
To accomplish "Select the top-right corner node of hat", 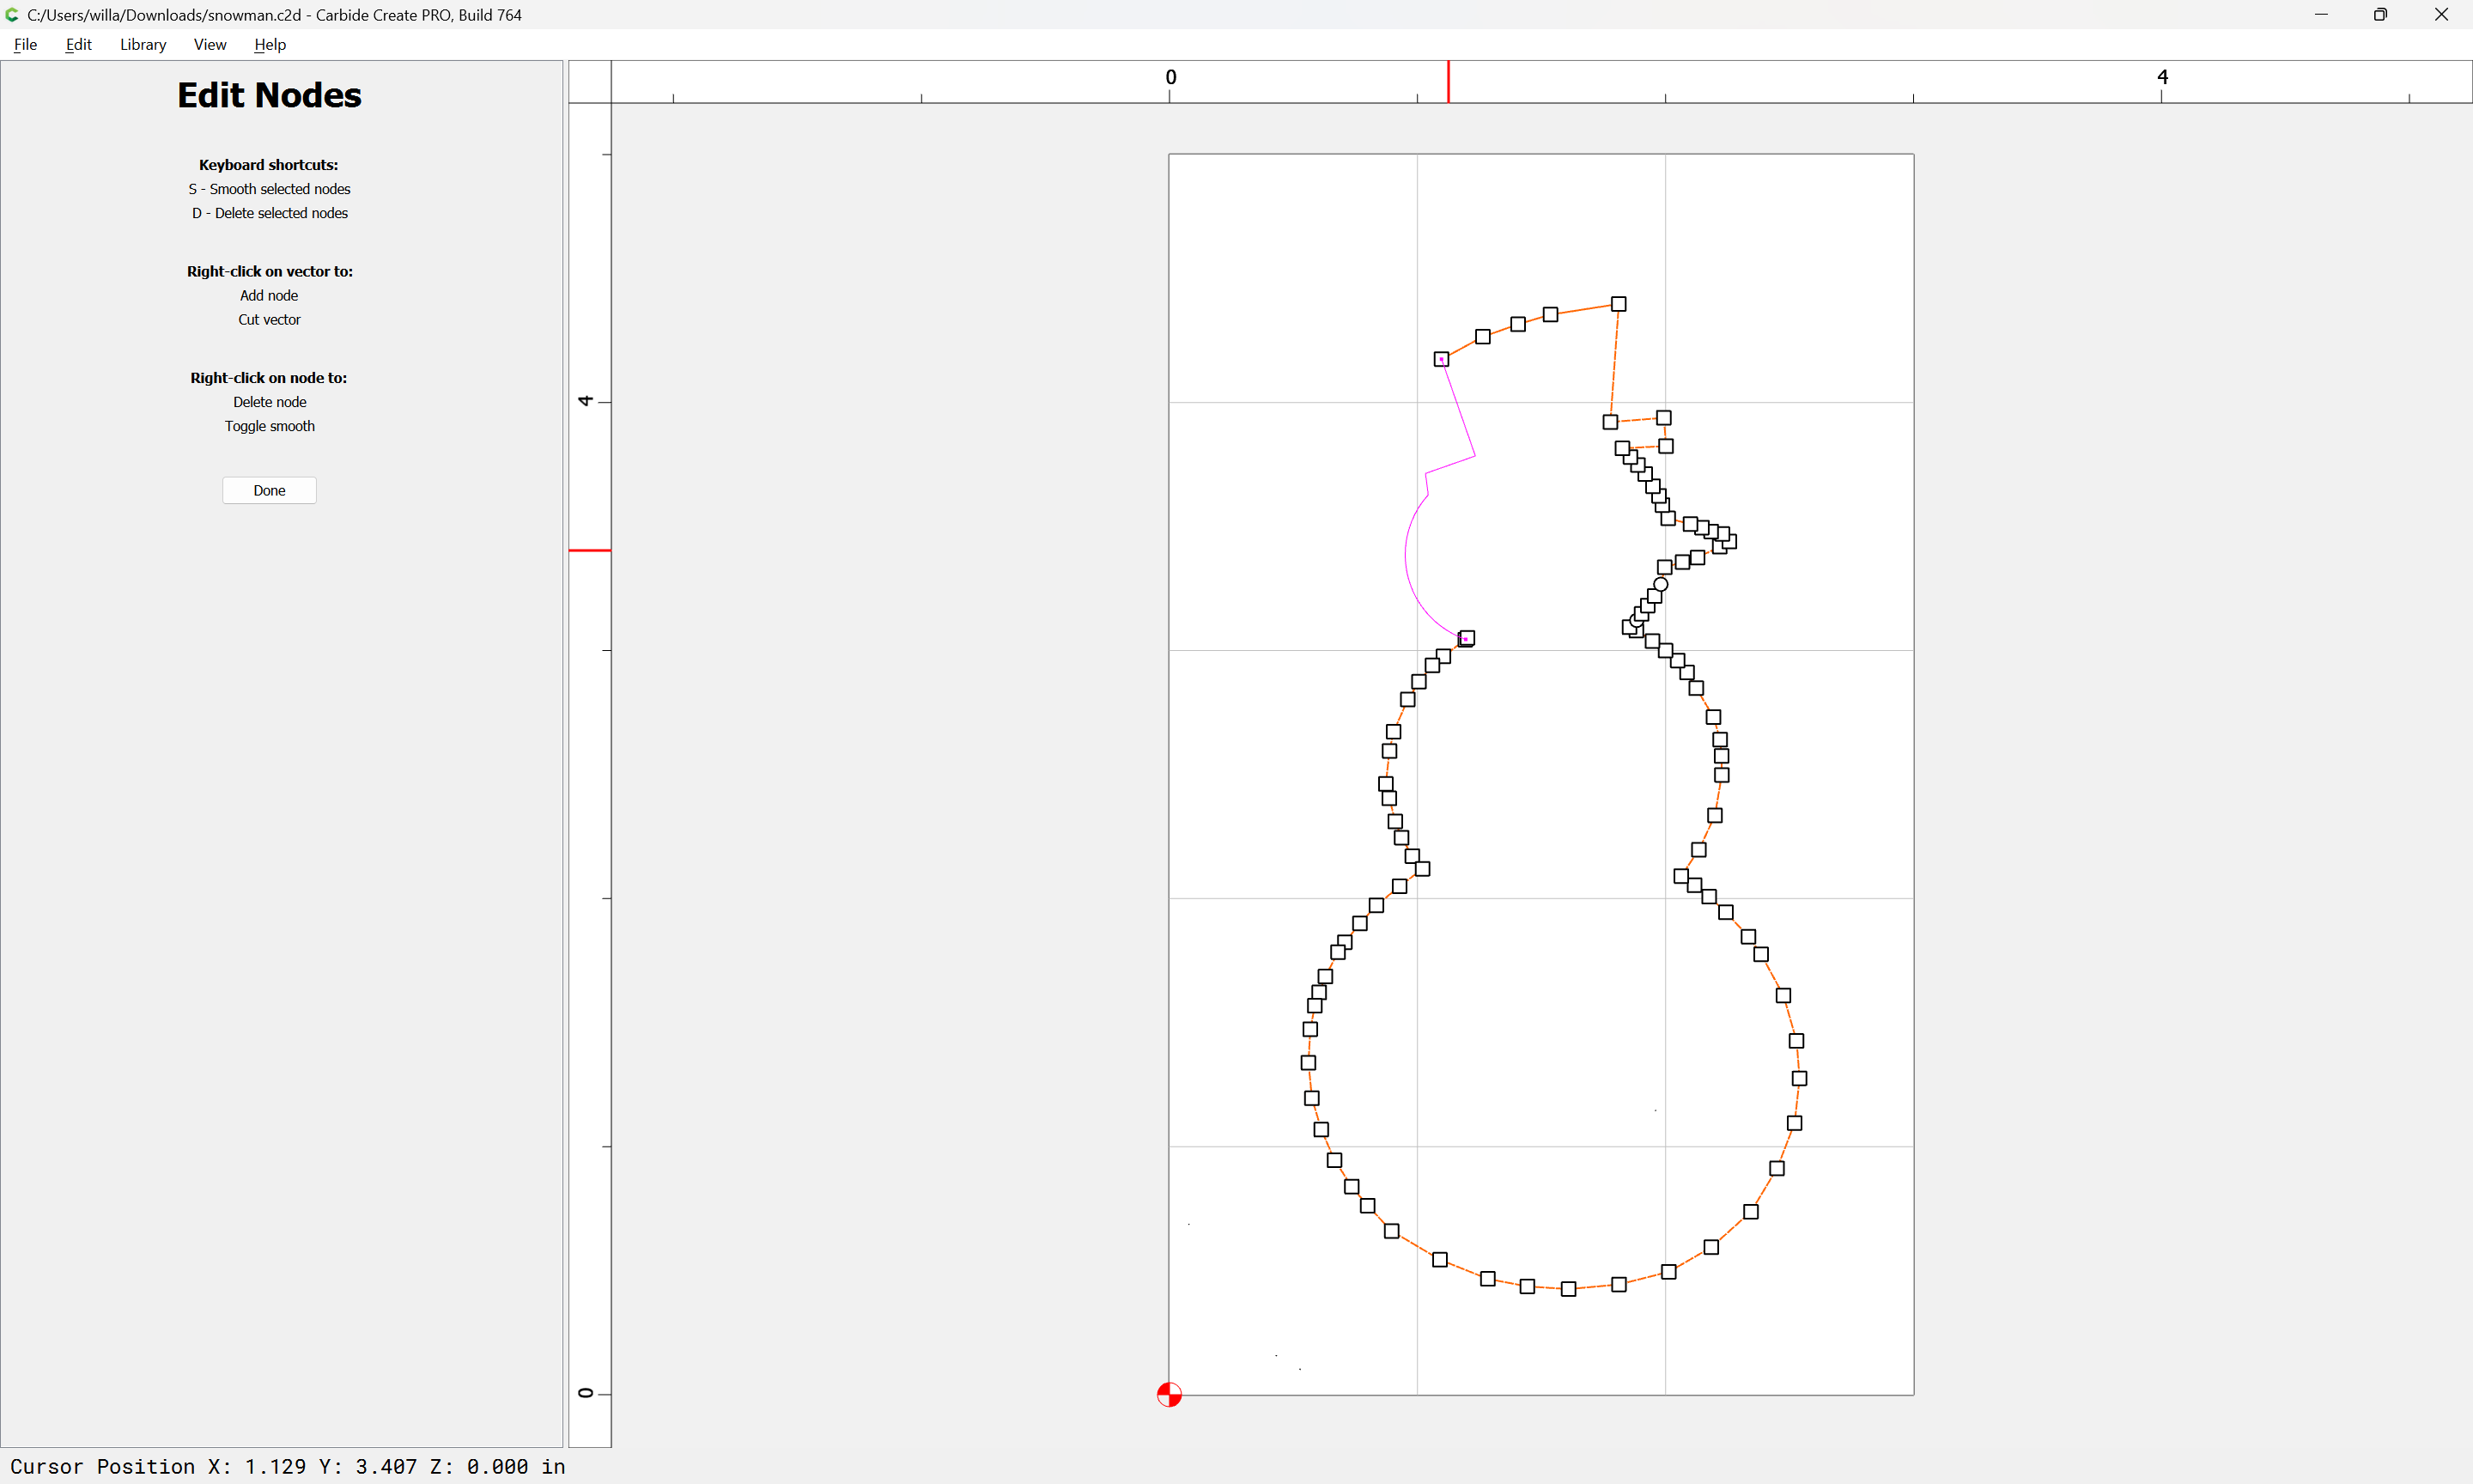I will coord(1619,304).
